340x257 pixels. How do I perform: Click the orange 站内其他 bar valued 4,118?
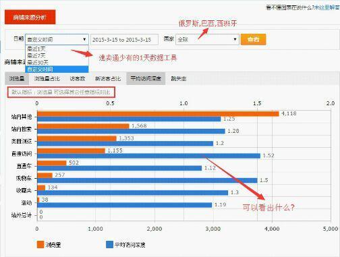pos(158,114)
